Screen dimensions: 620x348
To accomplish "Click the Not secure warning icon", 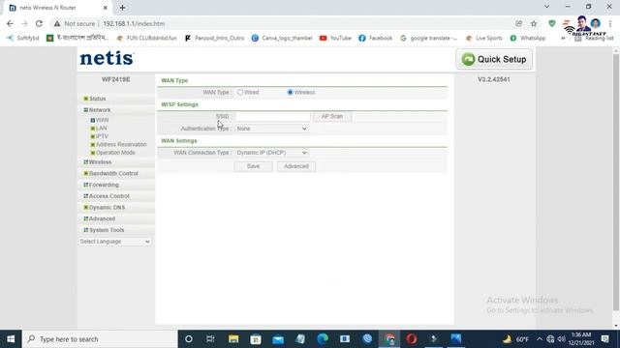I will [57, 23].
